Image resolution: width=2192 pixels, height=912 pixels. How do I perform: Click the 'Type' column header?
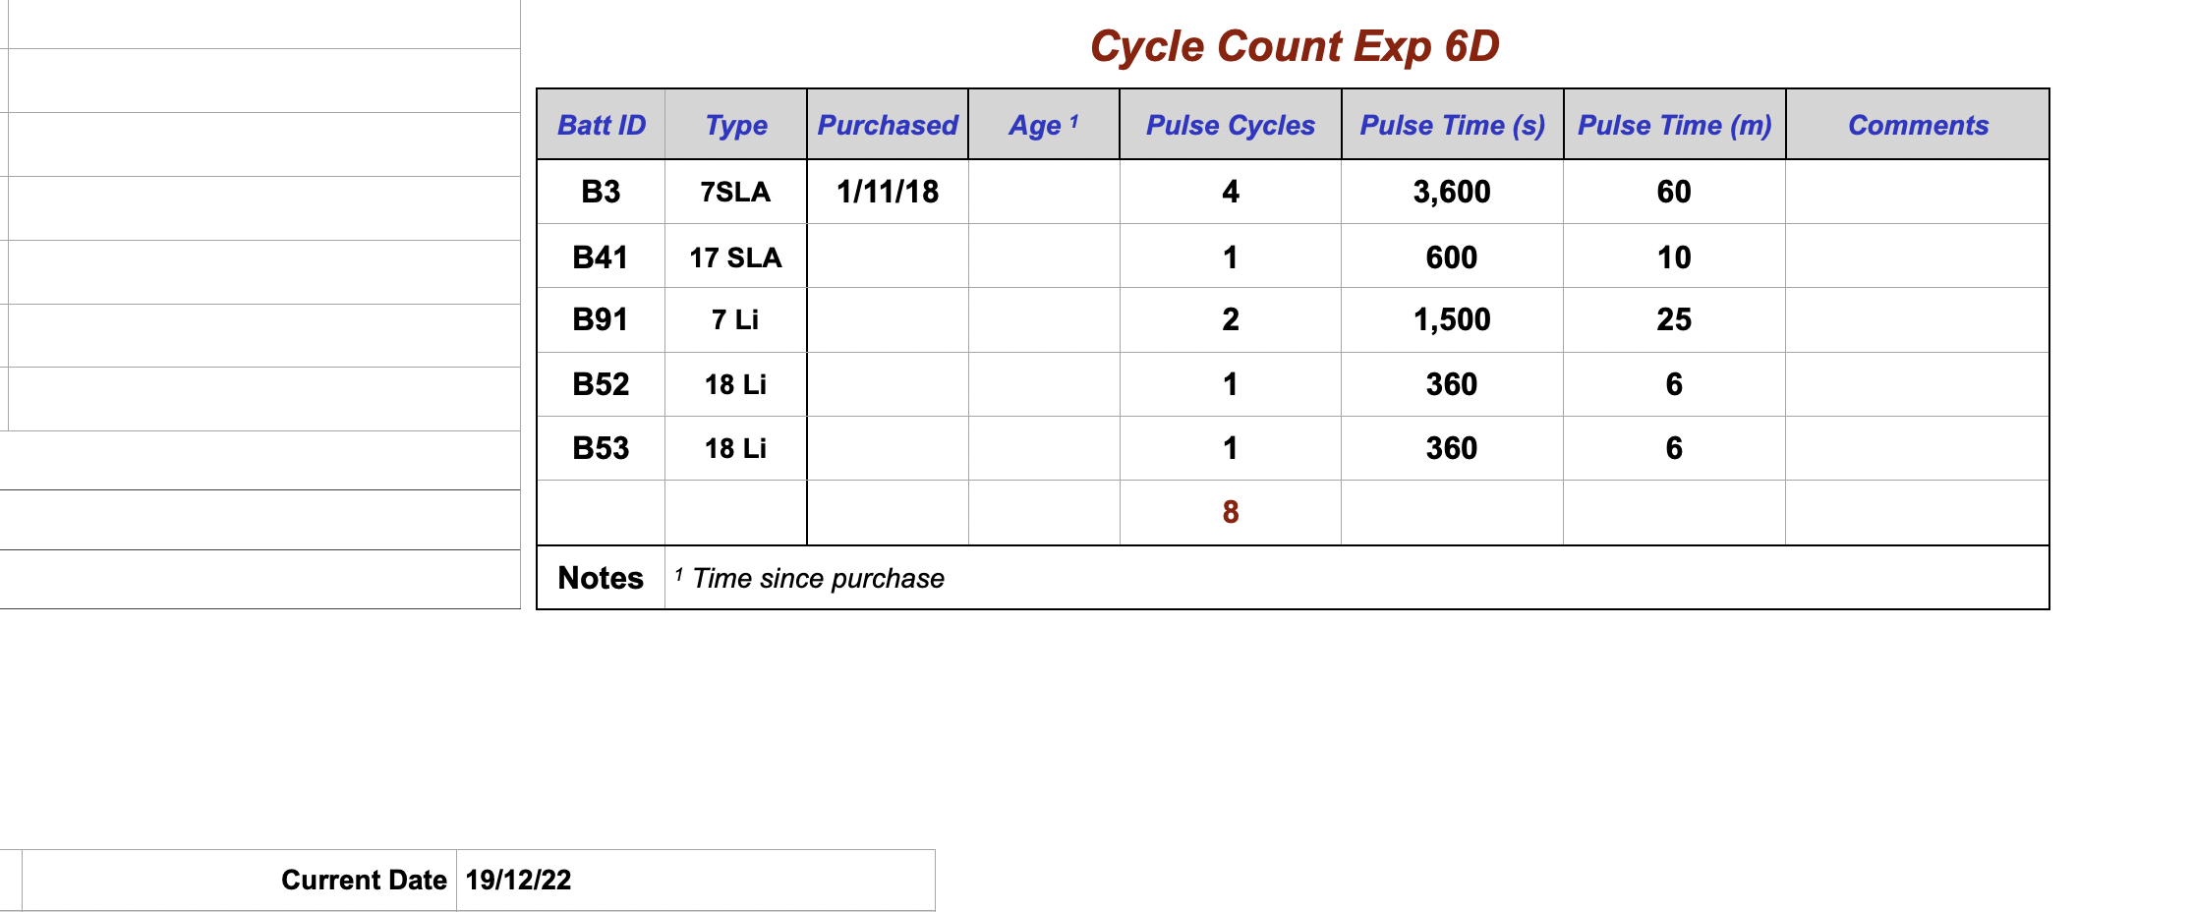[x=736, y=125]
